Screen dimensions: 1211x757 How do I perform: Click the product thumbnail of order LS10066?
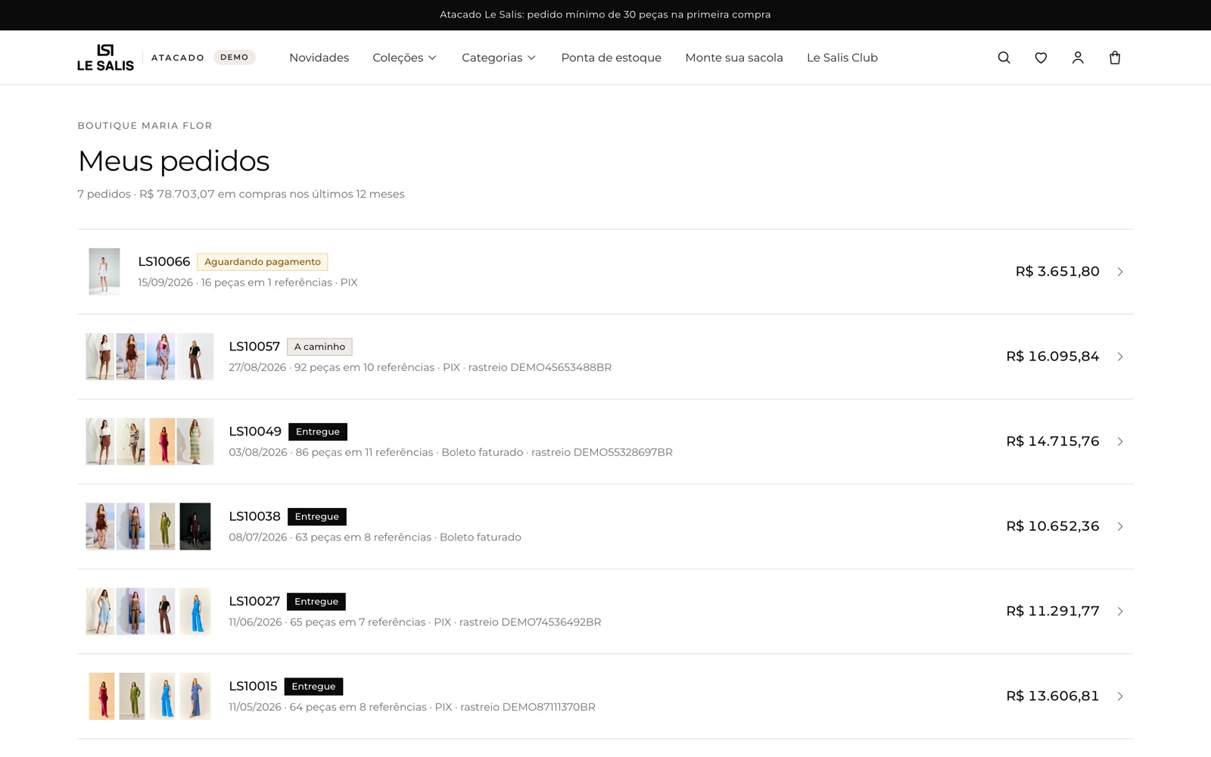pos(104,271)
